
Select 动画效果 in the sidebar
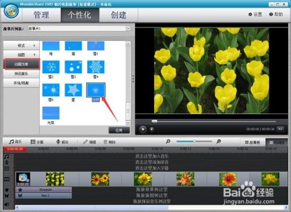22,64
